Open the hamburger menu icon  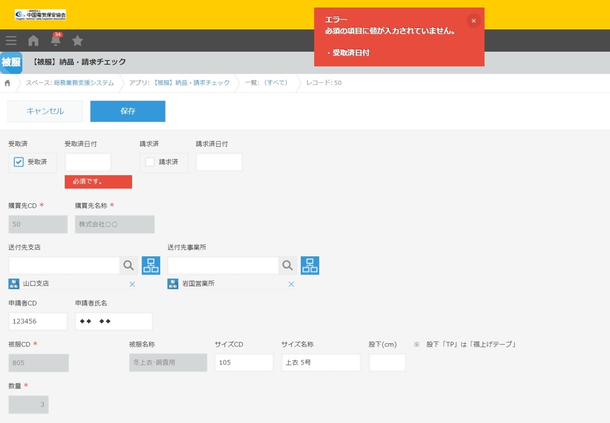pos(11,41)
